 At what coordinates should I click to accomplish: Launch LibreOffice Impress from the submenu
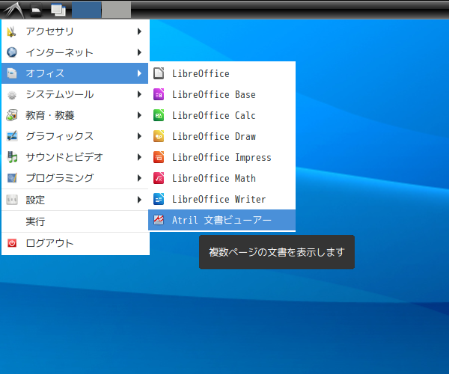click(222, 157)
